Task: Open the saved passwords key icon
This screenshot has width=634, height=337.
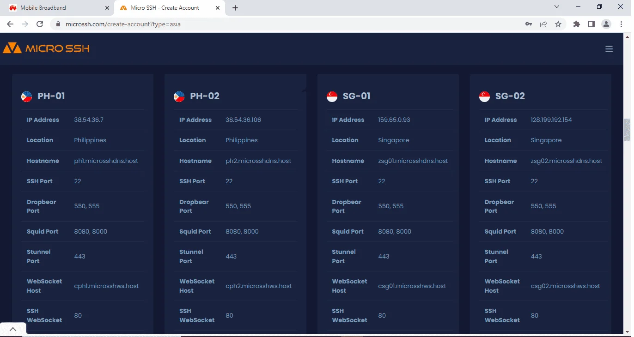Action: (x=529, y=24)
